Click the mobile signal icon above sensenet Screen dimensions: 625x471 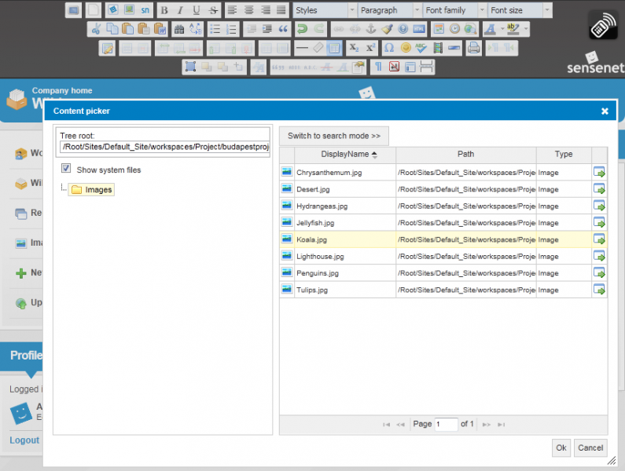coord(603,25)
